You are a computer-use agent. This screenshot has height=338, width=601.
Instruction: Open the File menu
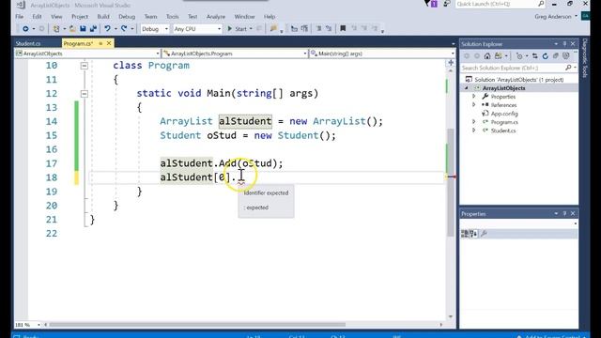click(x=20, y=17)
